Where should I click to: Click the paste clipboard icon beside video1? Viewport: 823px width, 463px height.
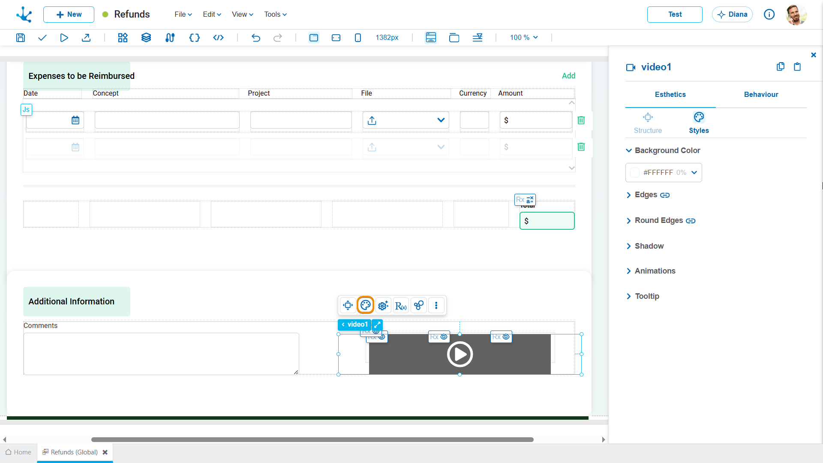[x=797, y=66]
